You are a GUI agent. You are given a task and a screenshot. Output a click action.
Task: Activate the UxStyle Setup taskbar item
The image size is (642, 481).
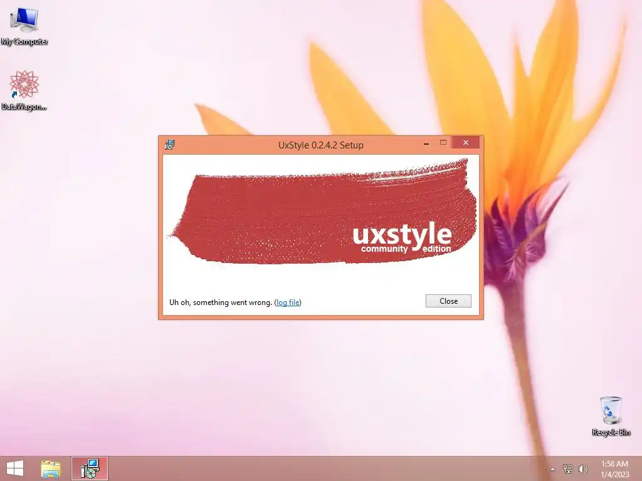pyautogui.click(x=90, y=468)
